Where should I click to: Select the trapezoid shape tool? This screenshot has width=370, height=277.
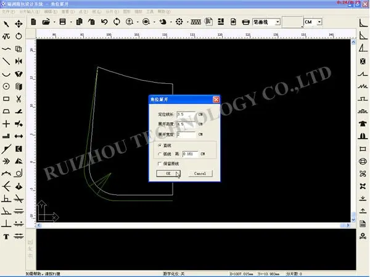click(6, 111)
